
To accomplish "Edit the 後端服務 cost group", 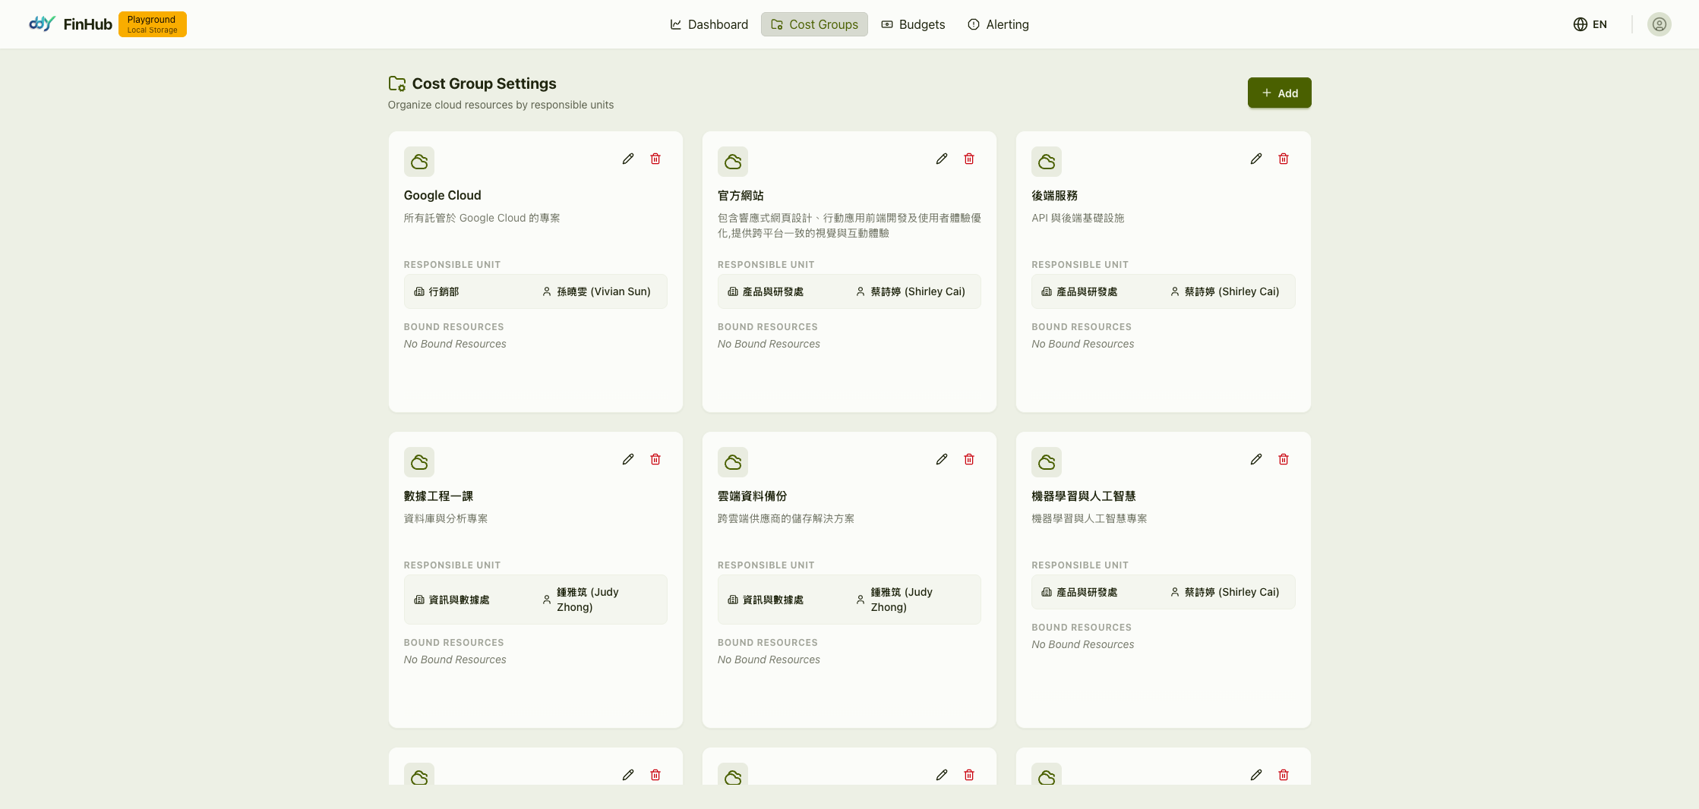I will click(1255, 159).
